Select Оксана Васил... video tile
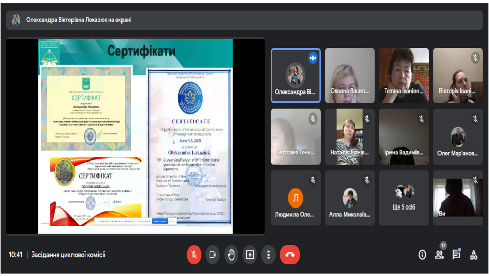 [350, 75]
